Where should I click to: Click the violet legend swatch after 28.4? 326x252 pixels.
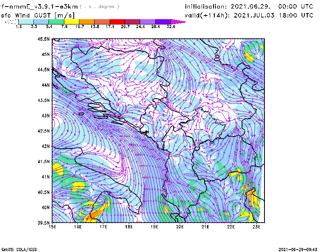click(x=163, y=22)
